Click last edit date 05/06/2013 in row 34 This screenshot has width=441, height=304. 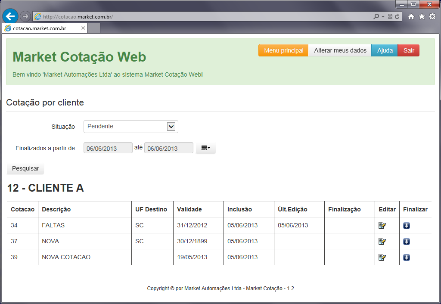[293, 225]
